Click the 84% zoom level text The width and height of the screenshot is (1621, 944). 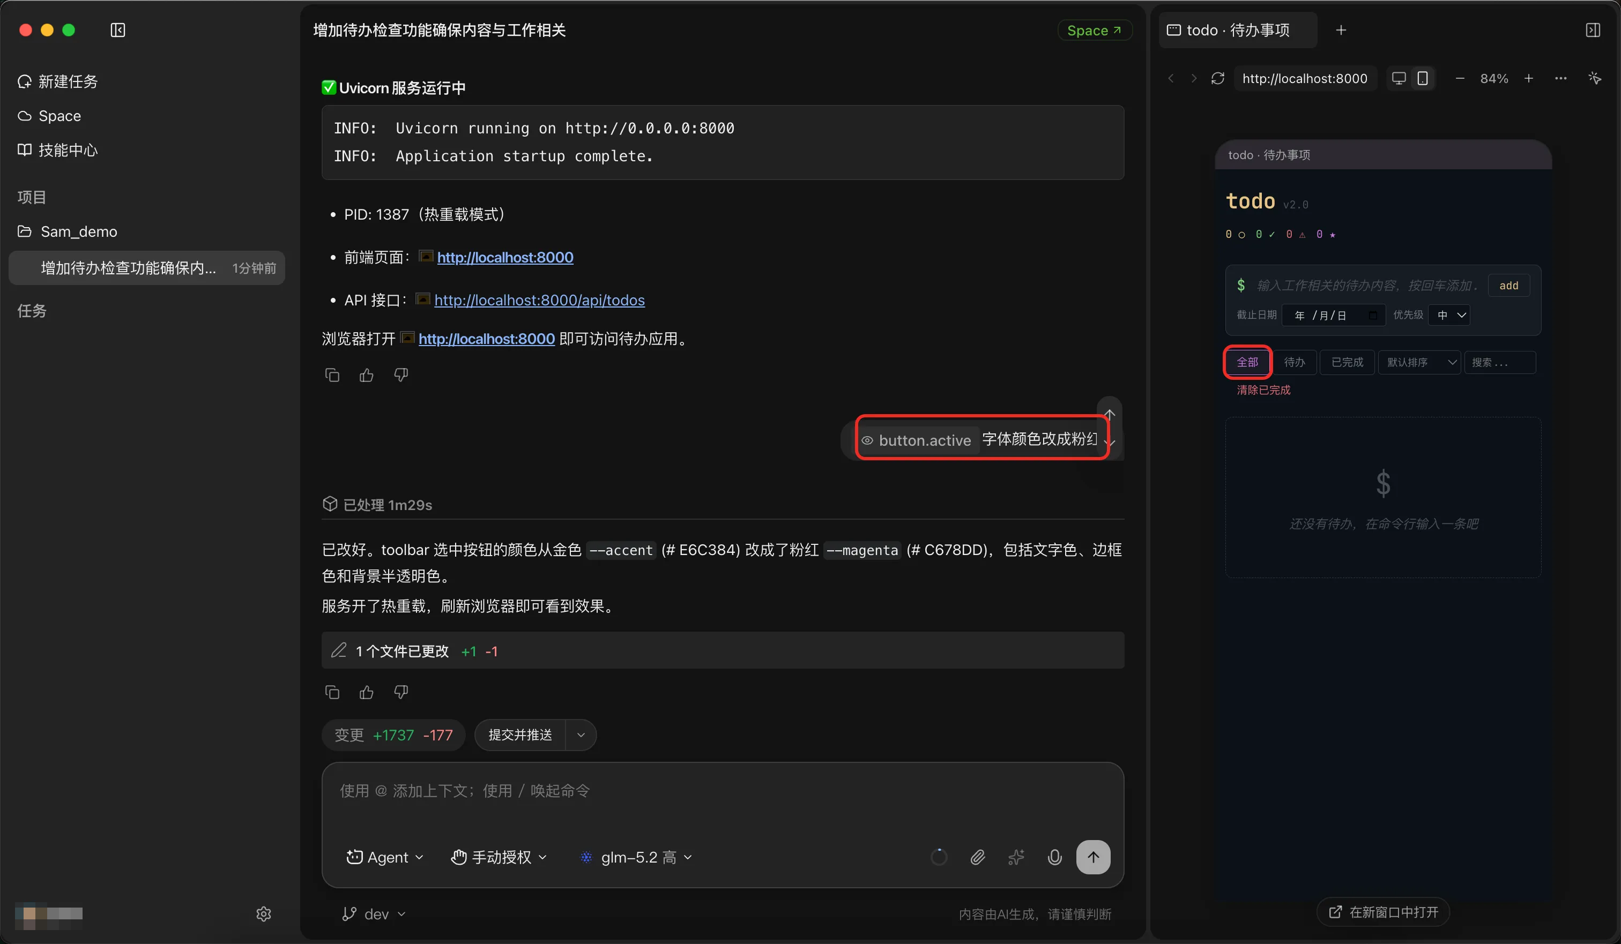tap(1493, 78)
